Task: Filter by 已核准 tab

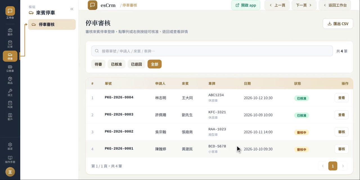Action: pos(116,64)
